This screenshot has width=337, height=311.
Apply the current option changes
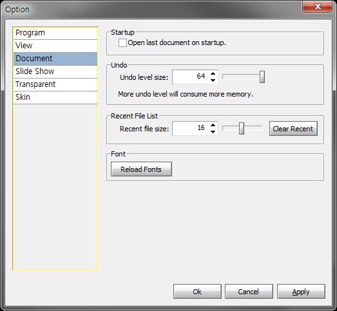301,292
